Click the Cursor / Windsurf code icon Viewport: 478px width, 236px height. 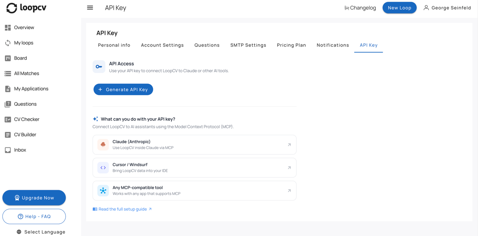(103, 167)
